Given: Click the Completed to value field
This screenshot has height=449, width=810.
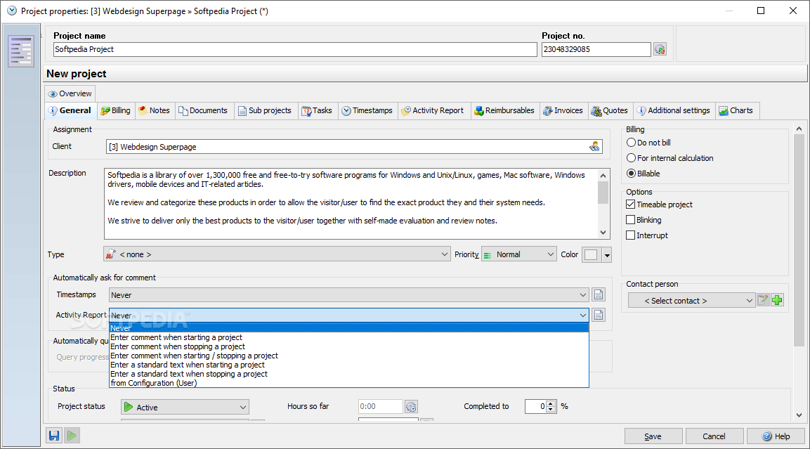Looking at the screenshot, I should coord(536,407).
